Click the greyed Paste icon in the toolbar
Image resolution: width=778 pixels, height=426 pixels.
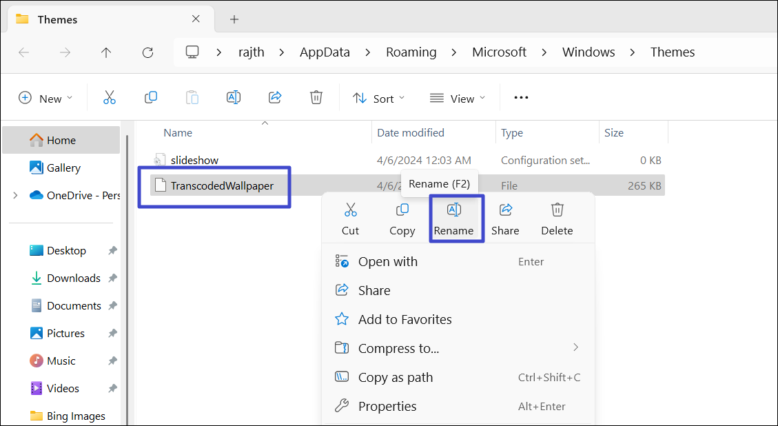pyautogui.click(x=192, y=98)
